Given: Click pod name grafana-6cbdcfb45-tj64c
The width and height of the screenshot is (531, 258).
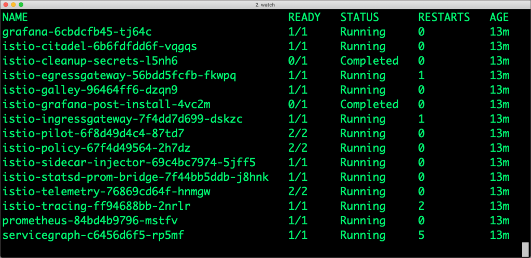Looking at the screenshot, I should [77, 32].
